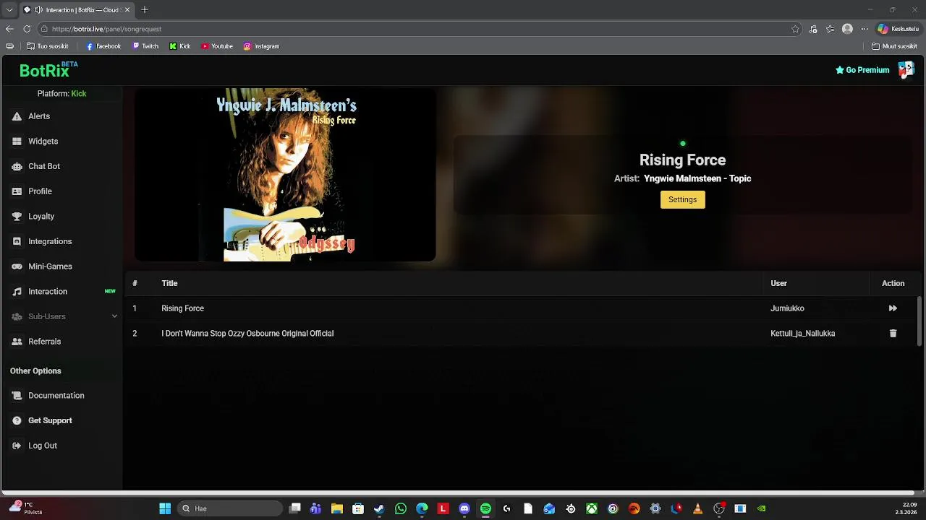Expand the Sub-Users chevron
This screenshot has width=926, height=520.
tap(114, 316)
